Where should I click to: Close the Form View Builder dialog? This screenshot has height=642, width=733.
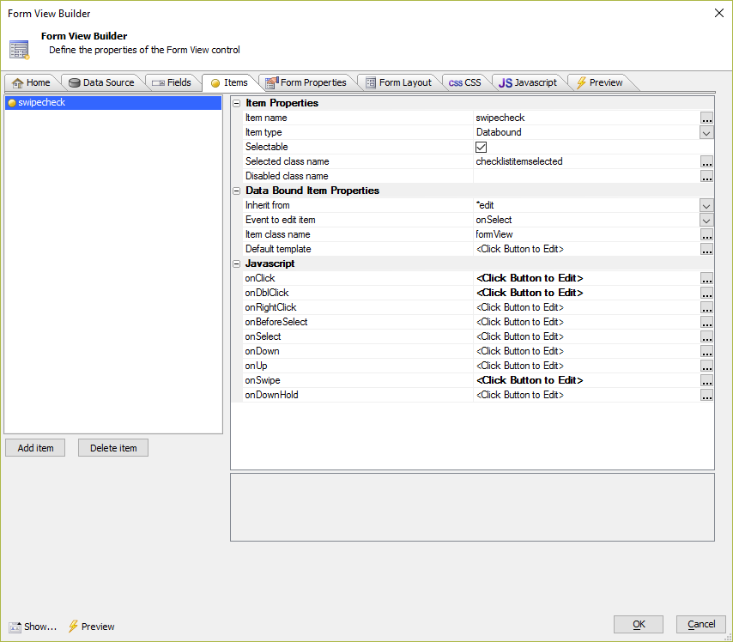coord(719,13)
